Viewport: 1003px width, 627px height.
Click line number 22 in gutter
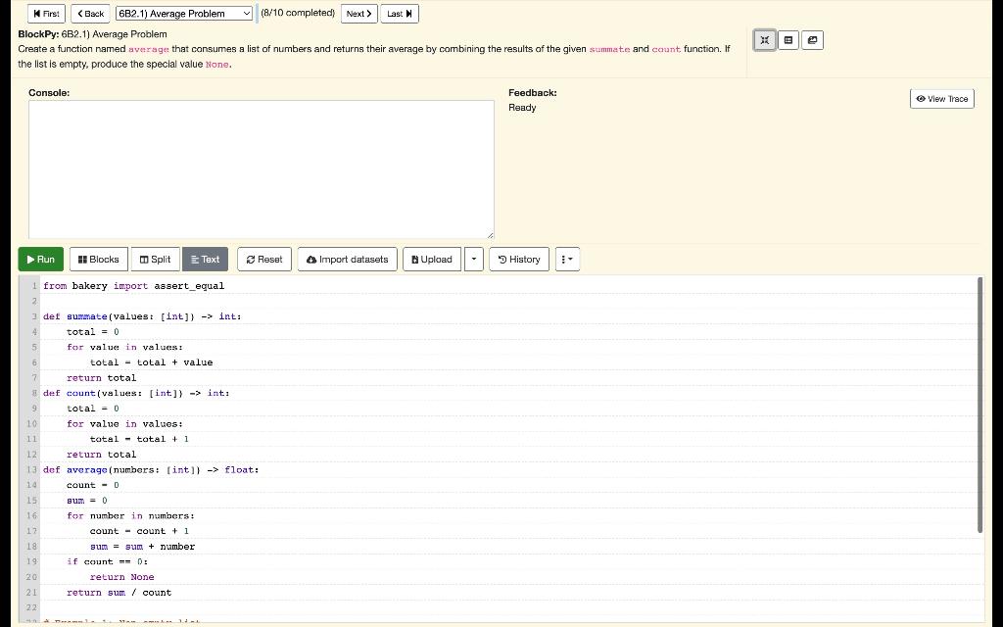click(x=31, y=607)
